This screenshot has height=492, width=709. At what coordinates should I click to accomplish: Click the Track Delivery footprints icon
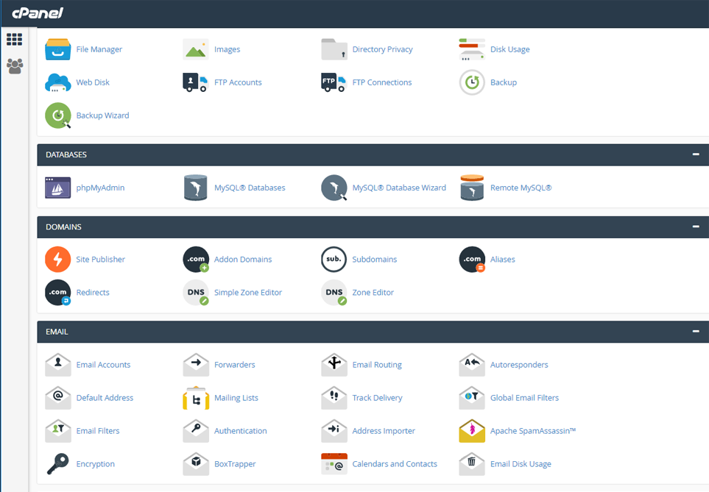point(334,398)
